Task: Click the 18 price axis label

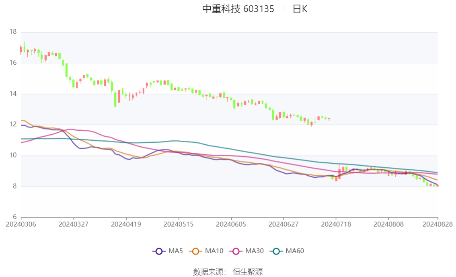Action: click(13, 32)
